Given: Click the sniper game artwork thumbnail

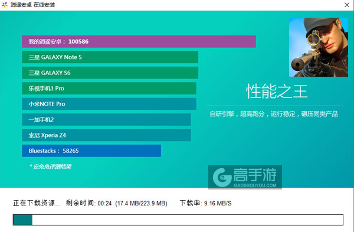Looking at the screenshot, I should tap(319, 47).
